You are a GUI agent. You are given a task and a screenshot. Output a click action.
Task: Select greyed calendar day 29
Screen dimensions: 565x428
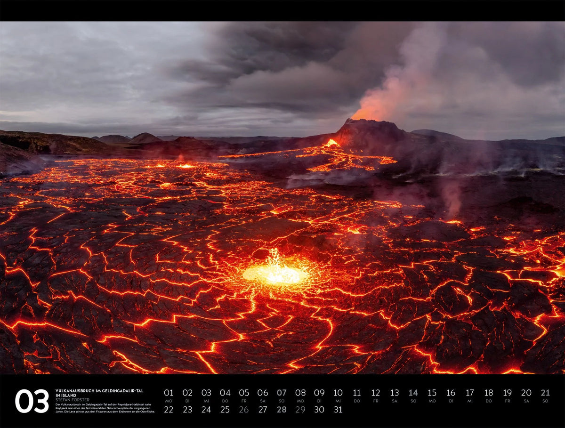(x=300, y=410)
